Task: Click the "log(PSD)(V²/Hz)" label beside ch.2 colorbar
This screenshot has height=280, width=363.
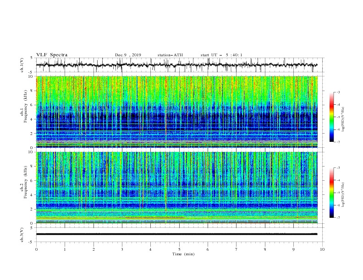Action: coord(343,194)
